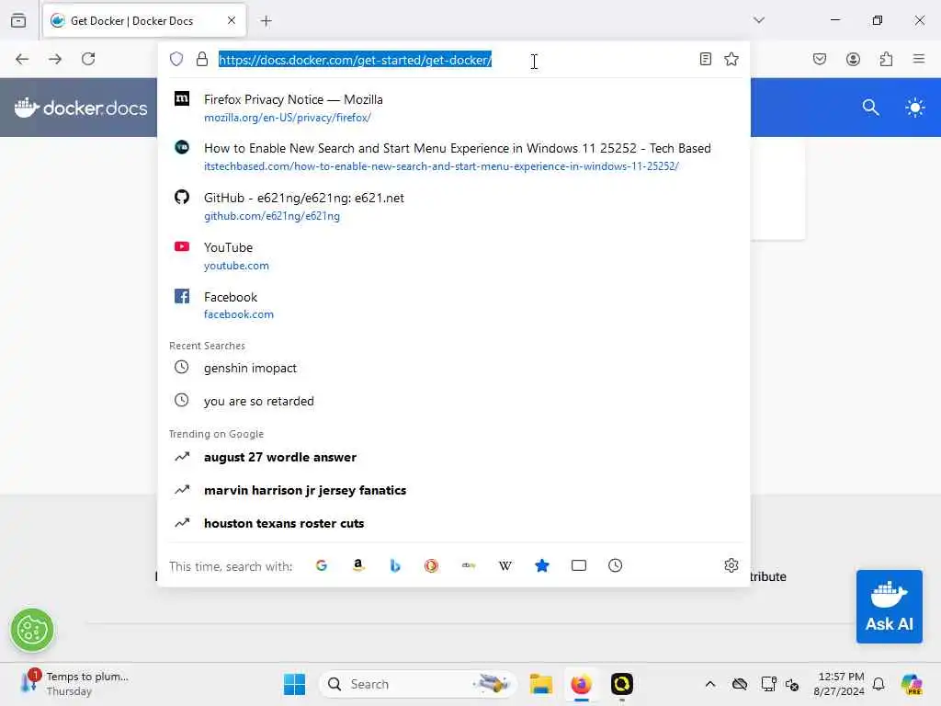The height and width of the screenshot is (706, 941).
Task: Open Copilot preview icon in taskbar
Action: tap(912, 684)
